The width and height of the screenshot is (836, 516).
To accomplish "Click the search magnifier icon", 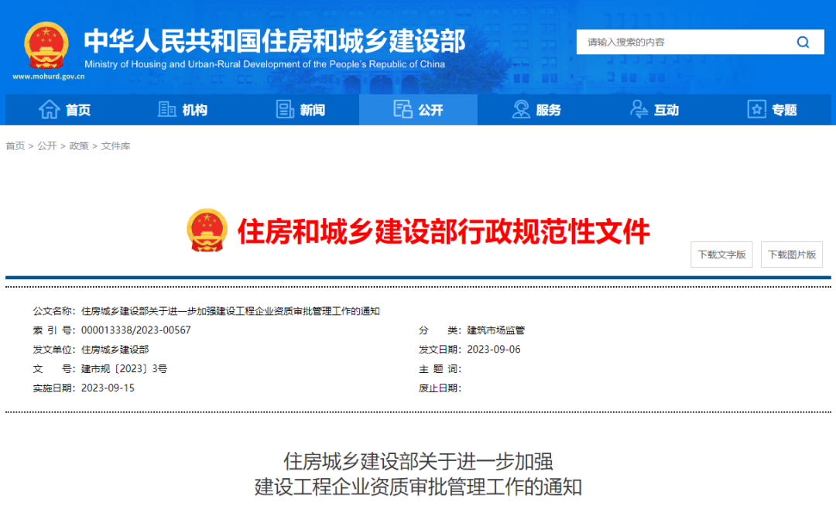I will pyautogui.click(x=803, y=42).
